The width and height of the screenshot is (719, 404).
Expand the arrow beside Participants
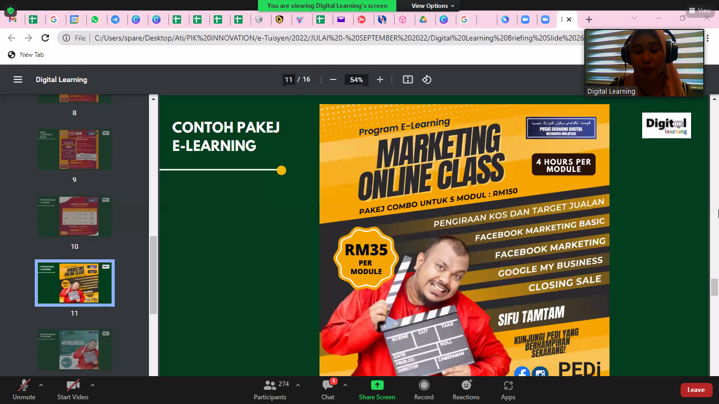[x=298, y=385]
